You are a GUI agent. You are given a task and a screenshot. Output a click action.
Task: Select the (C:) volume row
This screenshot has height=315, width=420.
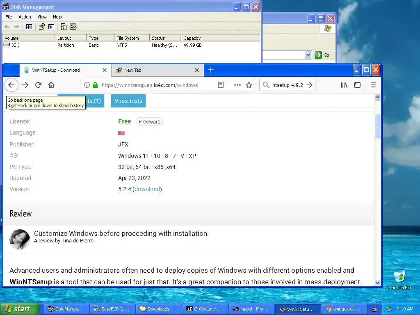pyautogui.click(x=131, y=45)
